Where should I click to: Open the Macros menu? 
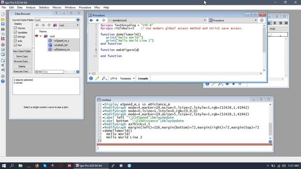(x=57, y=8)
